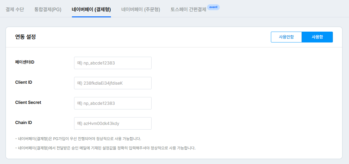Enable integration with 사용함 button
This screenshot has width=349, height=164.
[x=317, y=37]
